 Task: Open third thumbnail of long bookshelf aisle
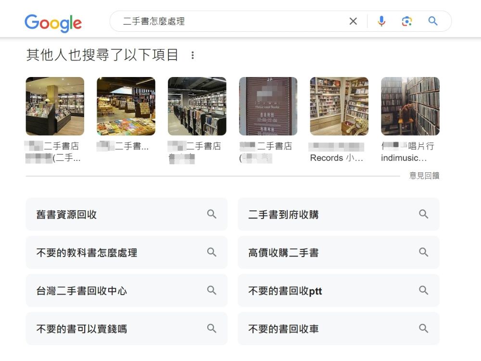tap(197, 106)
